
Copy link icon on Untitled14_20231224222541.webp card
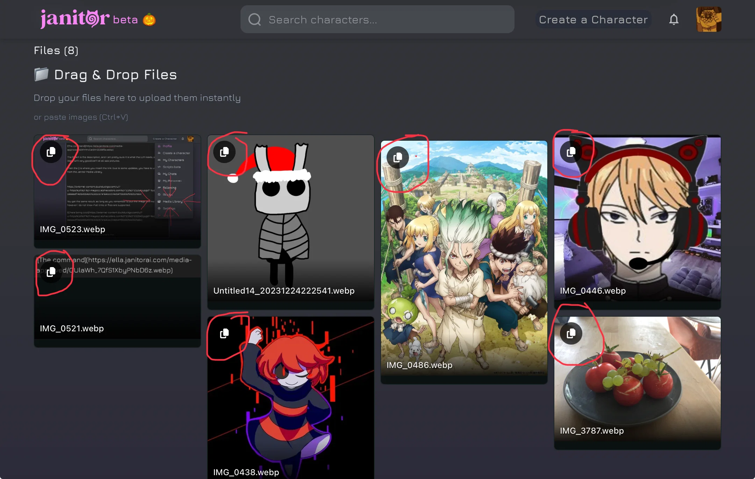coord(224,152)
